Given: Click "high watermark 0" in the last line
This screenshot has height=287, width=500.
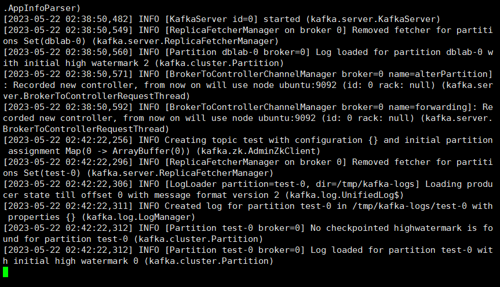Looking at the screenshot, I should coord(97,261).
